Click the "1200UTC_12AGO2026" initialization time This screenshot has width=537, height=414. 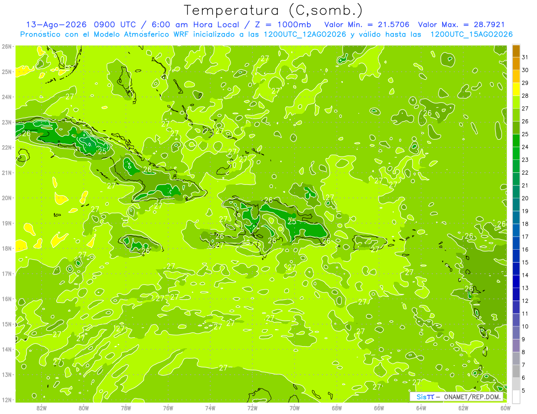(305, 34)
